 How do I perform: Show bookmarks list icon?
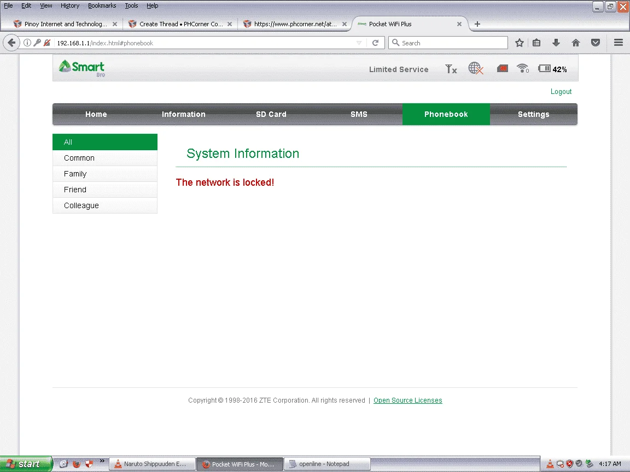536,43
